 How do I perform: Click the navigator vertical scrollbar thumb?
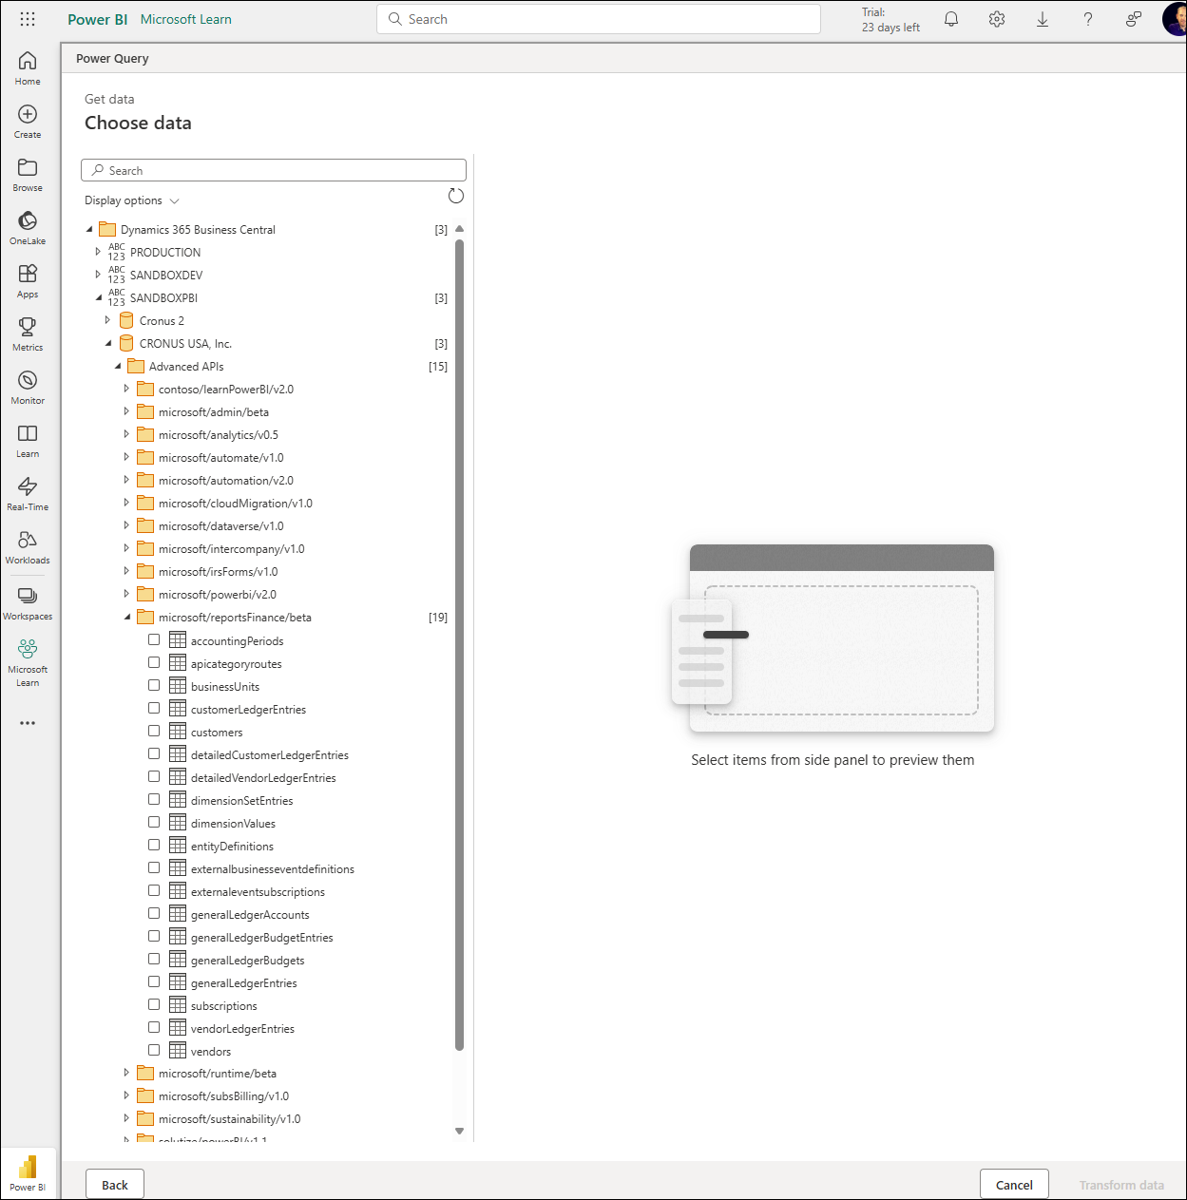tap(459, 644)
